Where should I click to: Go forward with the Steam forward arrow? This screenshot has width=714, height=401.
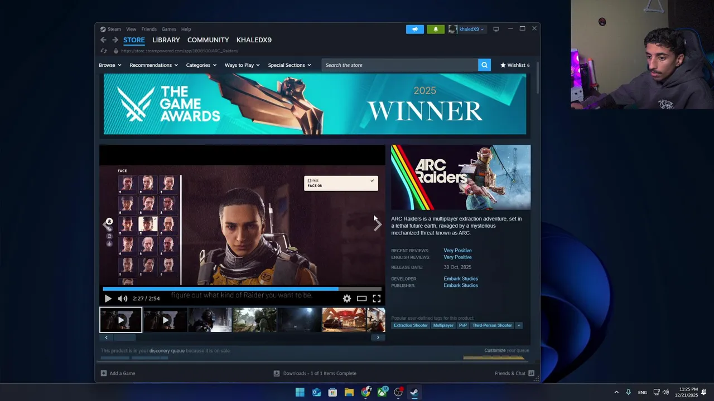point(115,40)
